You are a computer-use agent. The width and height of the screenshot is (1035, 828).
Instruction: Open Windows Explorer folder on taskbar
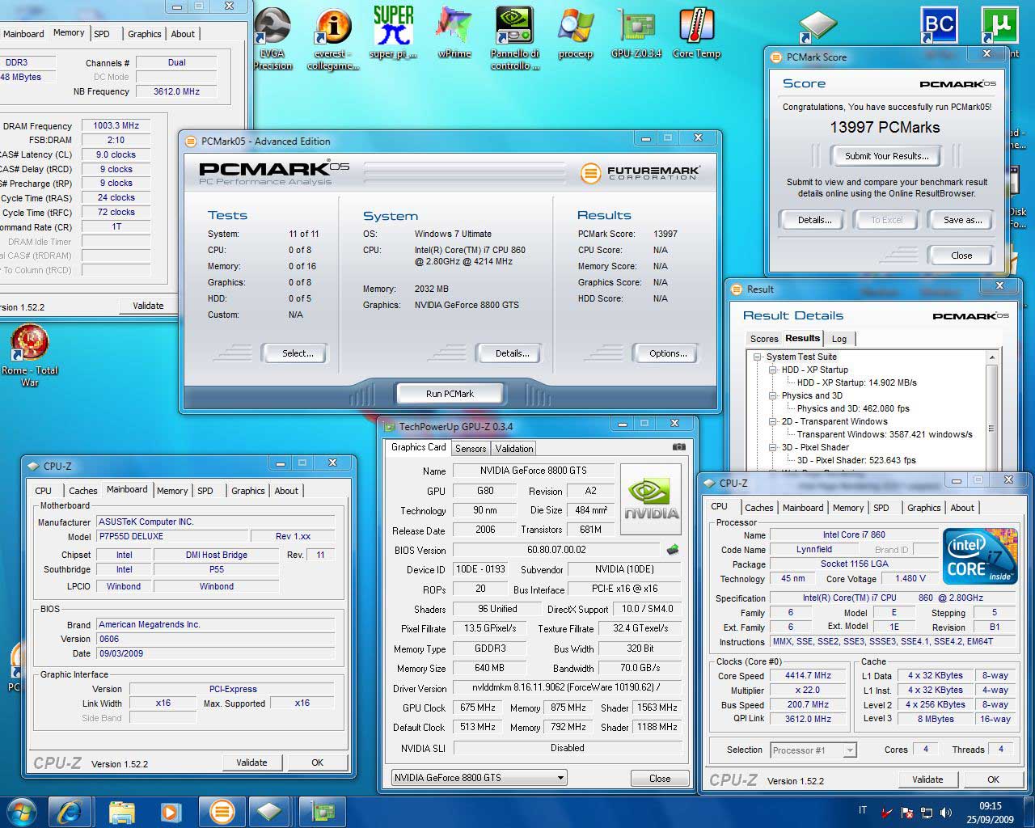(x=121, y=812)
